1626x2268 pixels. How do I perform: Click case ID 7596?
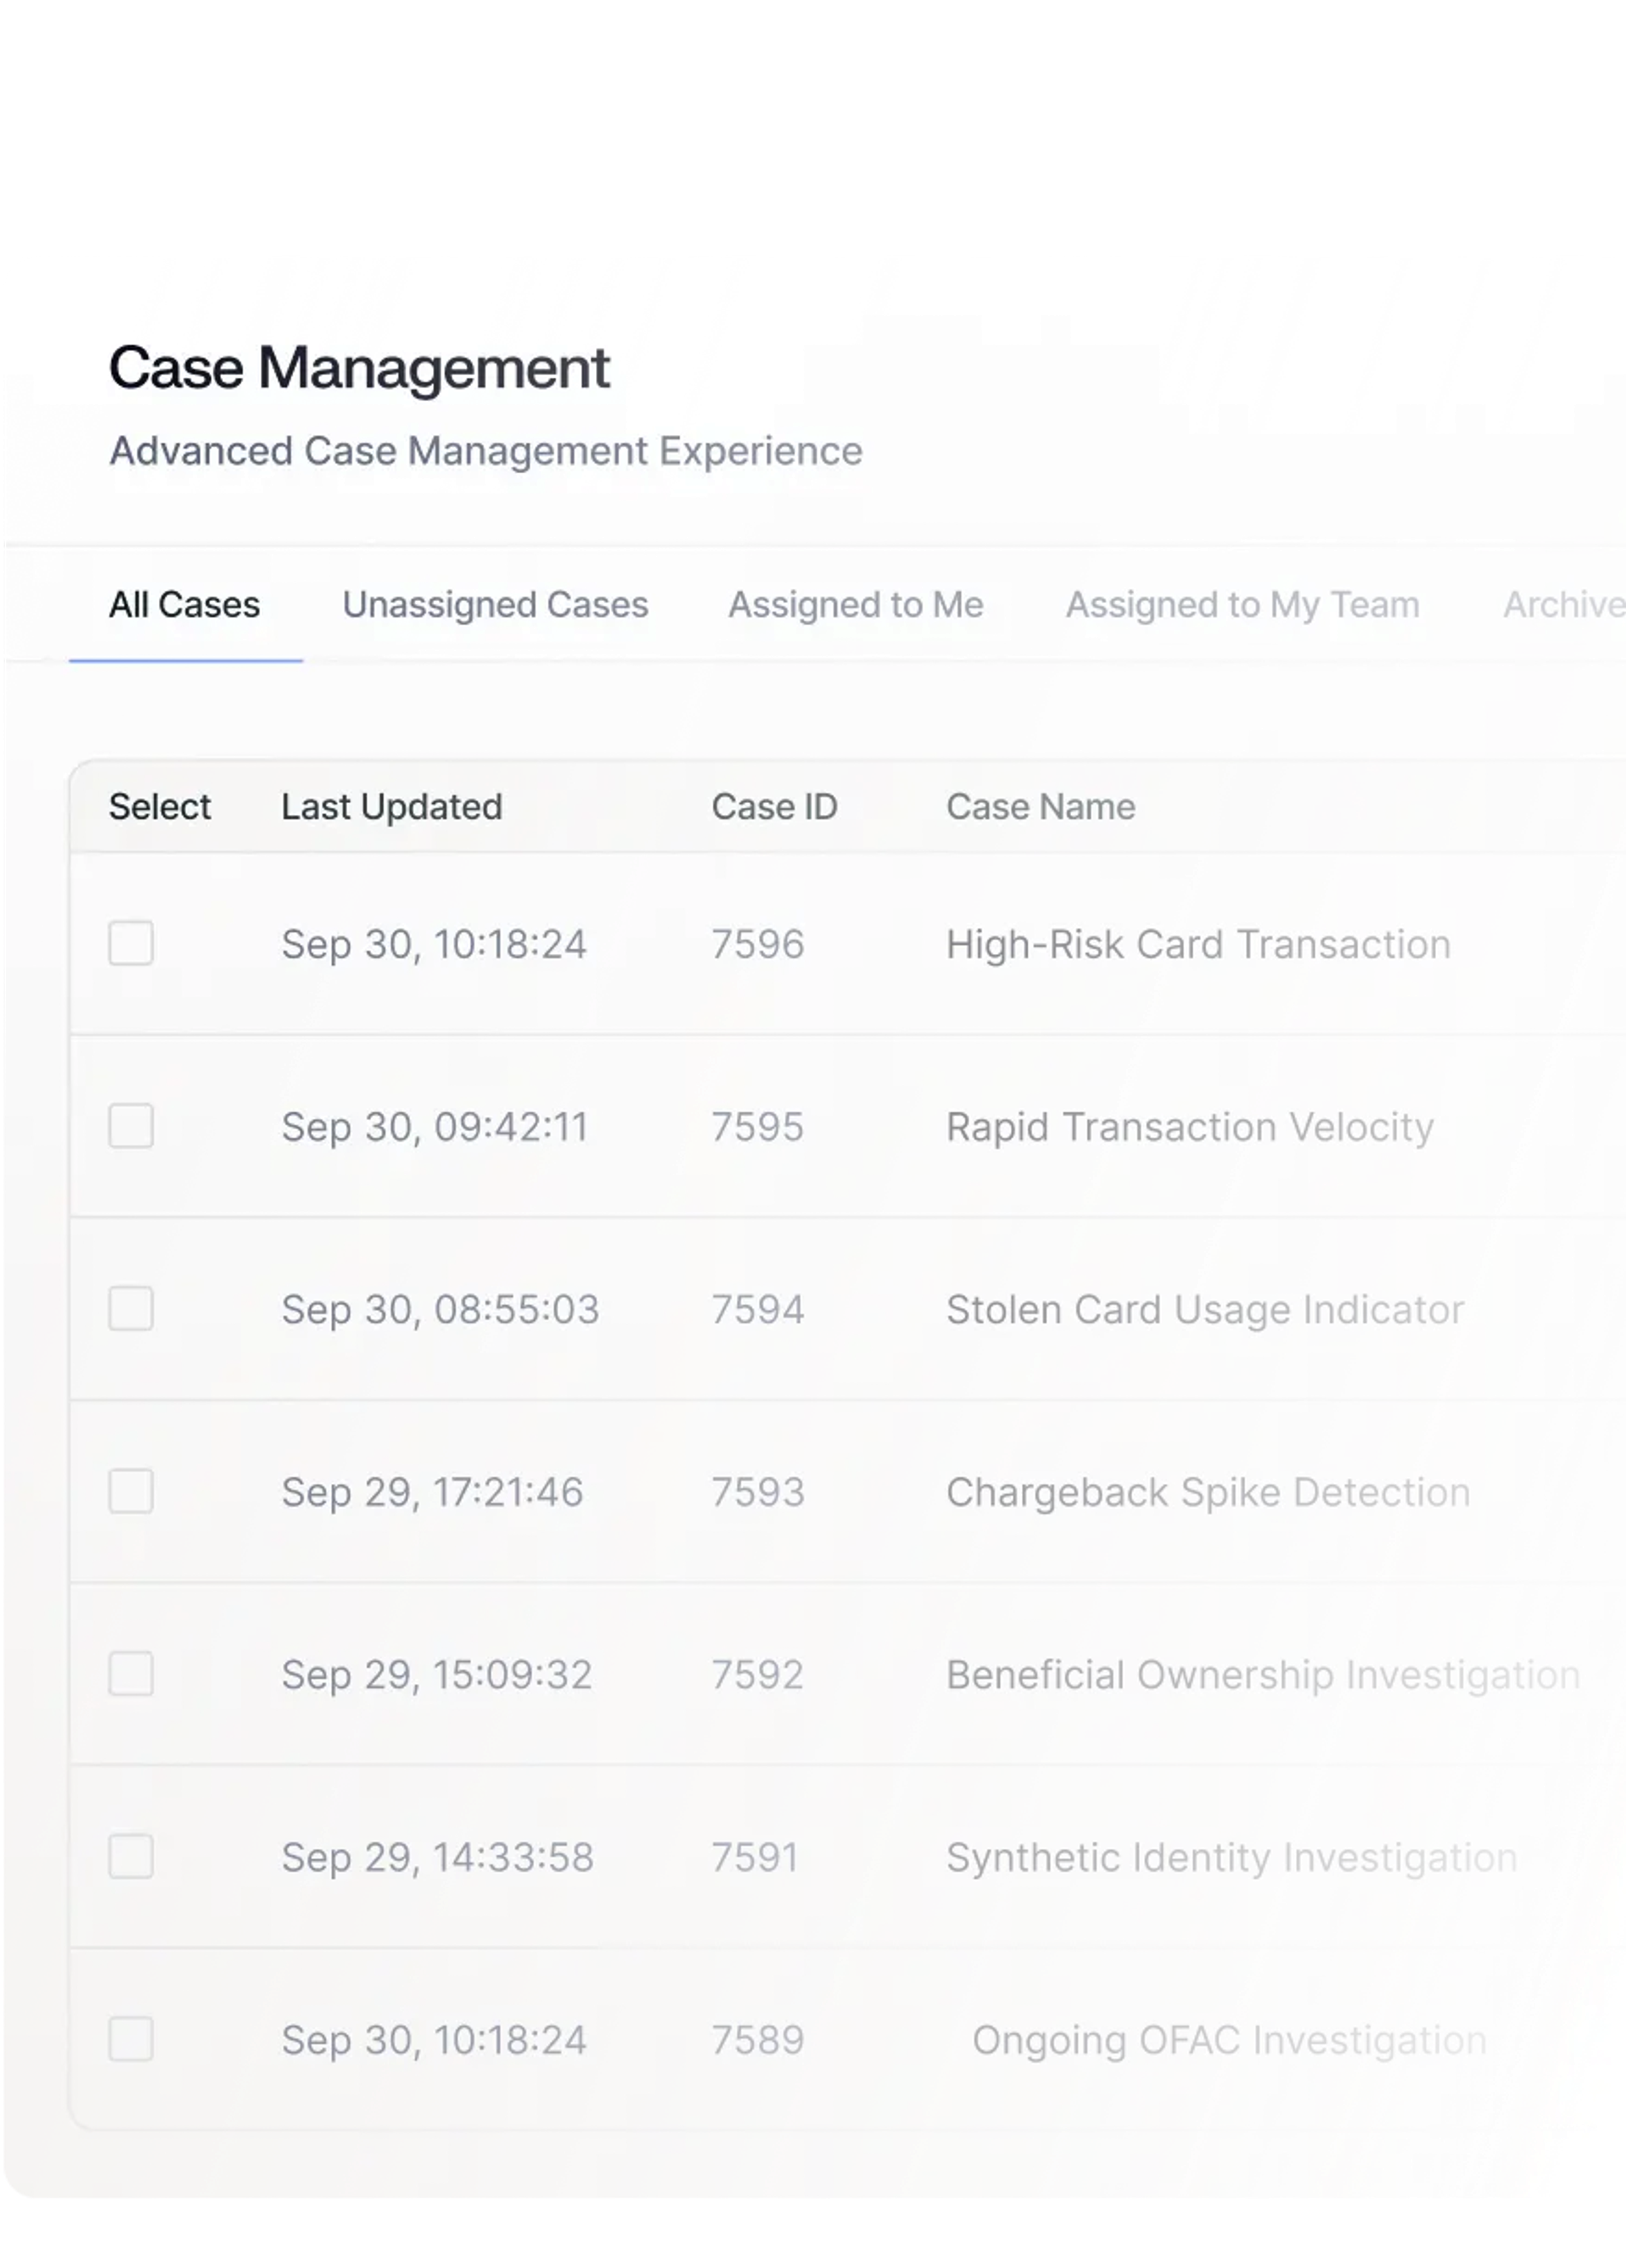(758, 945)
